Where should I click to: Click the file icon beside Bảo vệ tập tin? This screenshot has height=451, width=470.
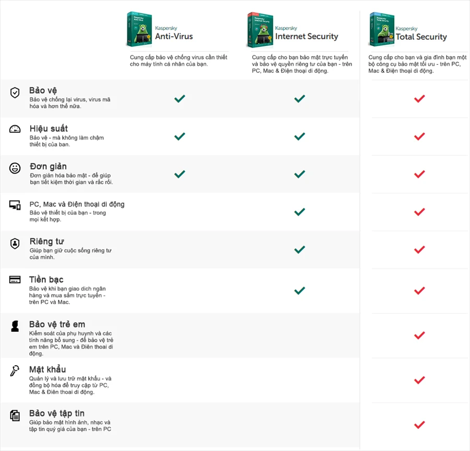point(15,415)
